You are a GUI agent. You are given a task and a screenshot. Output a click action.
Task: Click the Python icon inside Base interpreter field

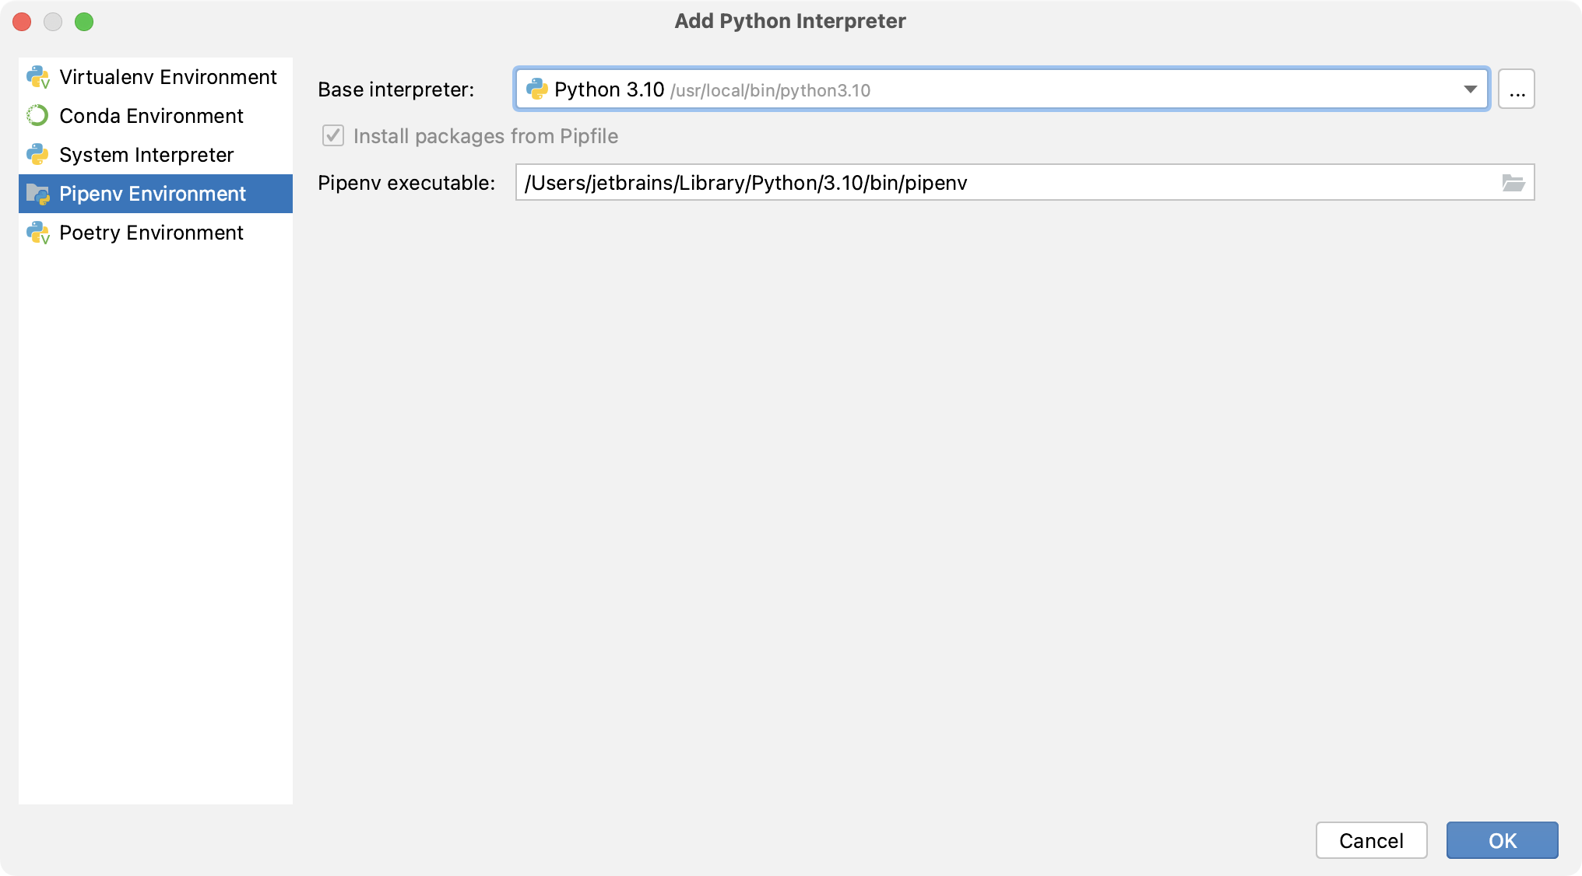(x=538, y=89)
